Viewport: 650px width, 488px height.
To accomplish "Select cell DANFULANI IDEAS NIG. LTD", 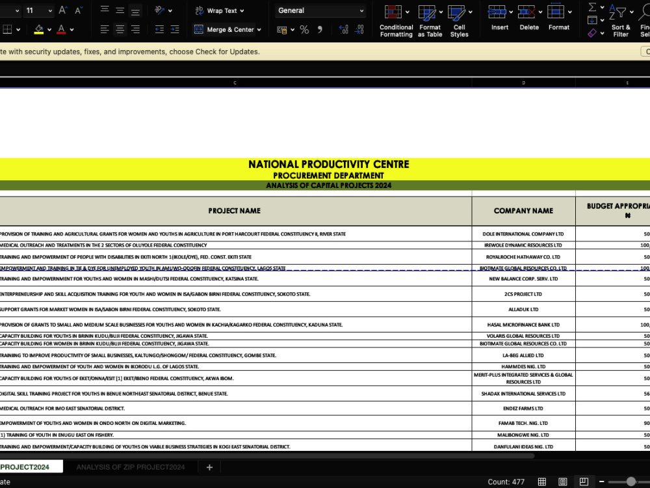I will point(523,446).
